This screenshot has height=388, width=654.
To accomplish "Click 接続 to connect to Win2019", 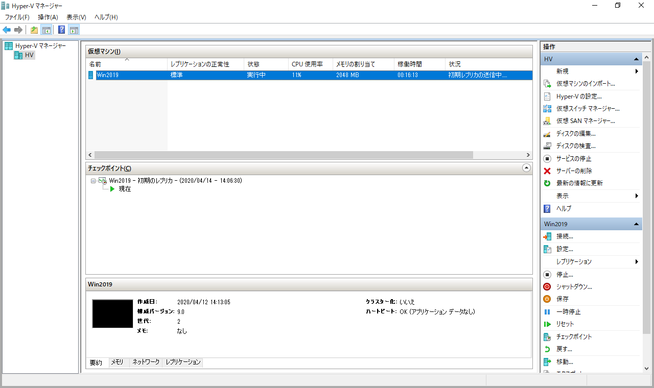I will [x=565, y=236].
